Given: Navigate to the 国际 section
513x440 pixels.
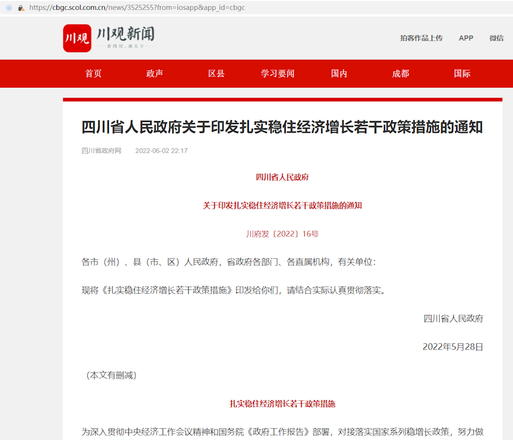Looking at the screenshot, I should [462, 74].
